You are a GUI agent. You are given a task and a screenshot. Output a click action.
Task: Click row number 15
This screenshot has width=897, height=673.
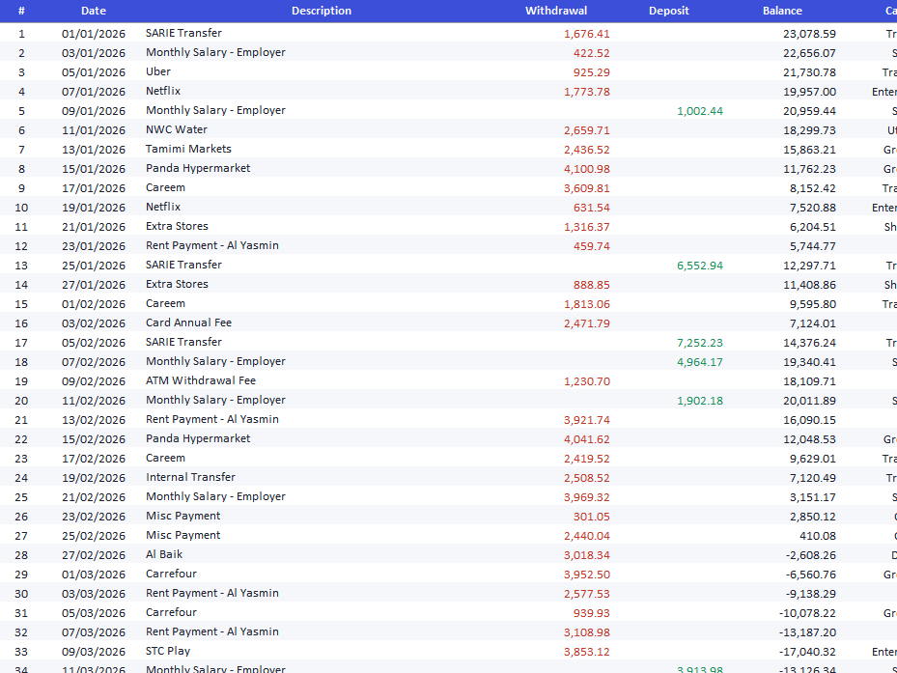coord(21,304)
